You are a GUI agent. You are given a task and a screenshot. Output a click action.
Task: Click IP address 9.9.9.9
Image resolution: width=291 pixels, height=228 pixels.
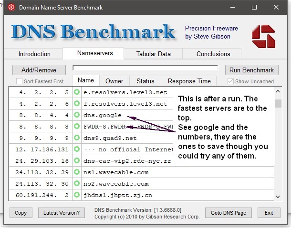click(x=44, y=138)
